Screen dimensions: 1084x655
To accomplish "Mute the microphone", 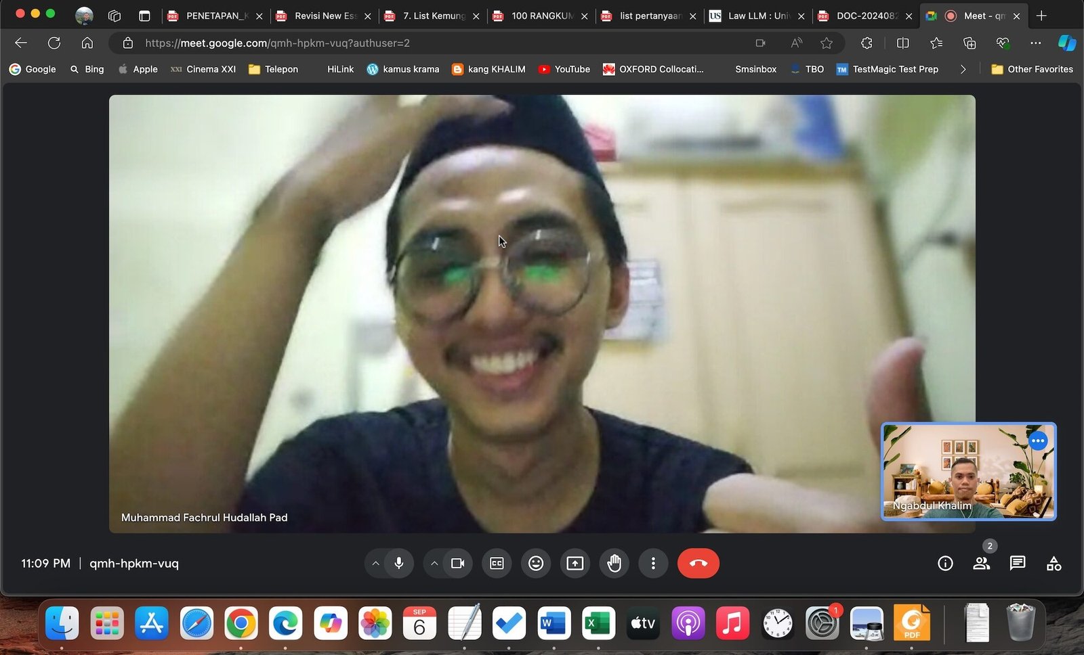I will 398,563.
